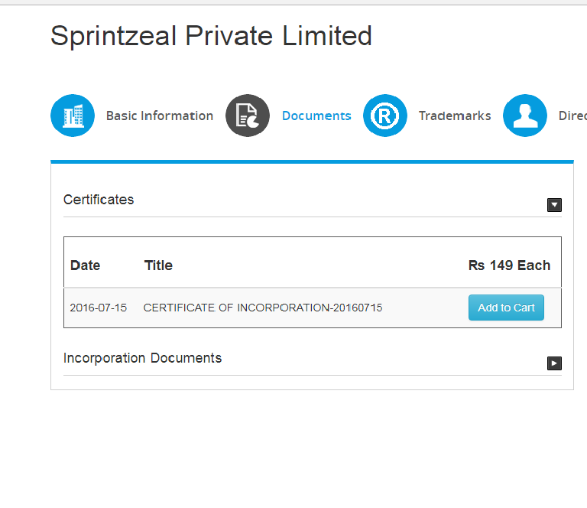
Task: Click the Certificates section heading
Action: pos(99,200)
